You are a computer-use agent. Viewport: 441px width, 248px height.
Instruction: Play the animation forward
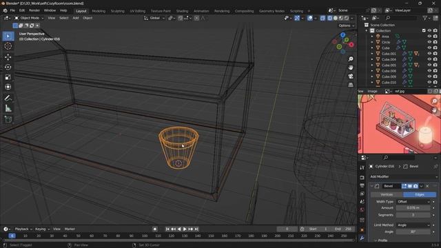[185, 229]
